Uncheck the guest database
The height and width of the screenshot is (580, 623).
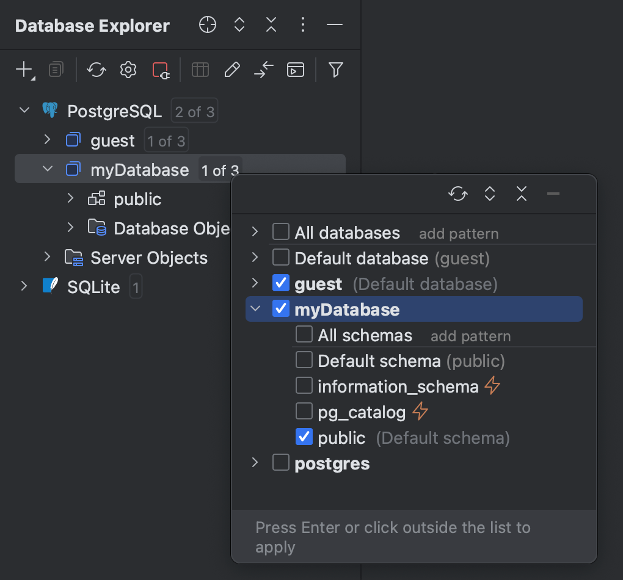[280, 283]
